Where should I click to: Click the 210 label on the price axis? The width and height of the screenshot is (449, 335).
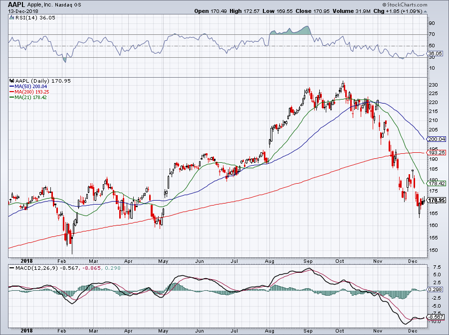[433, 120]
